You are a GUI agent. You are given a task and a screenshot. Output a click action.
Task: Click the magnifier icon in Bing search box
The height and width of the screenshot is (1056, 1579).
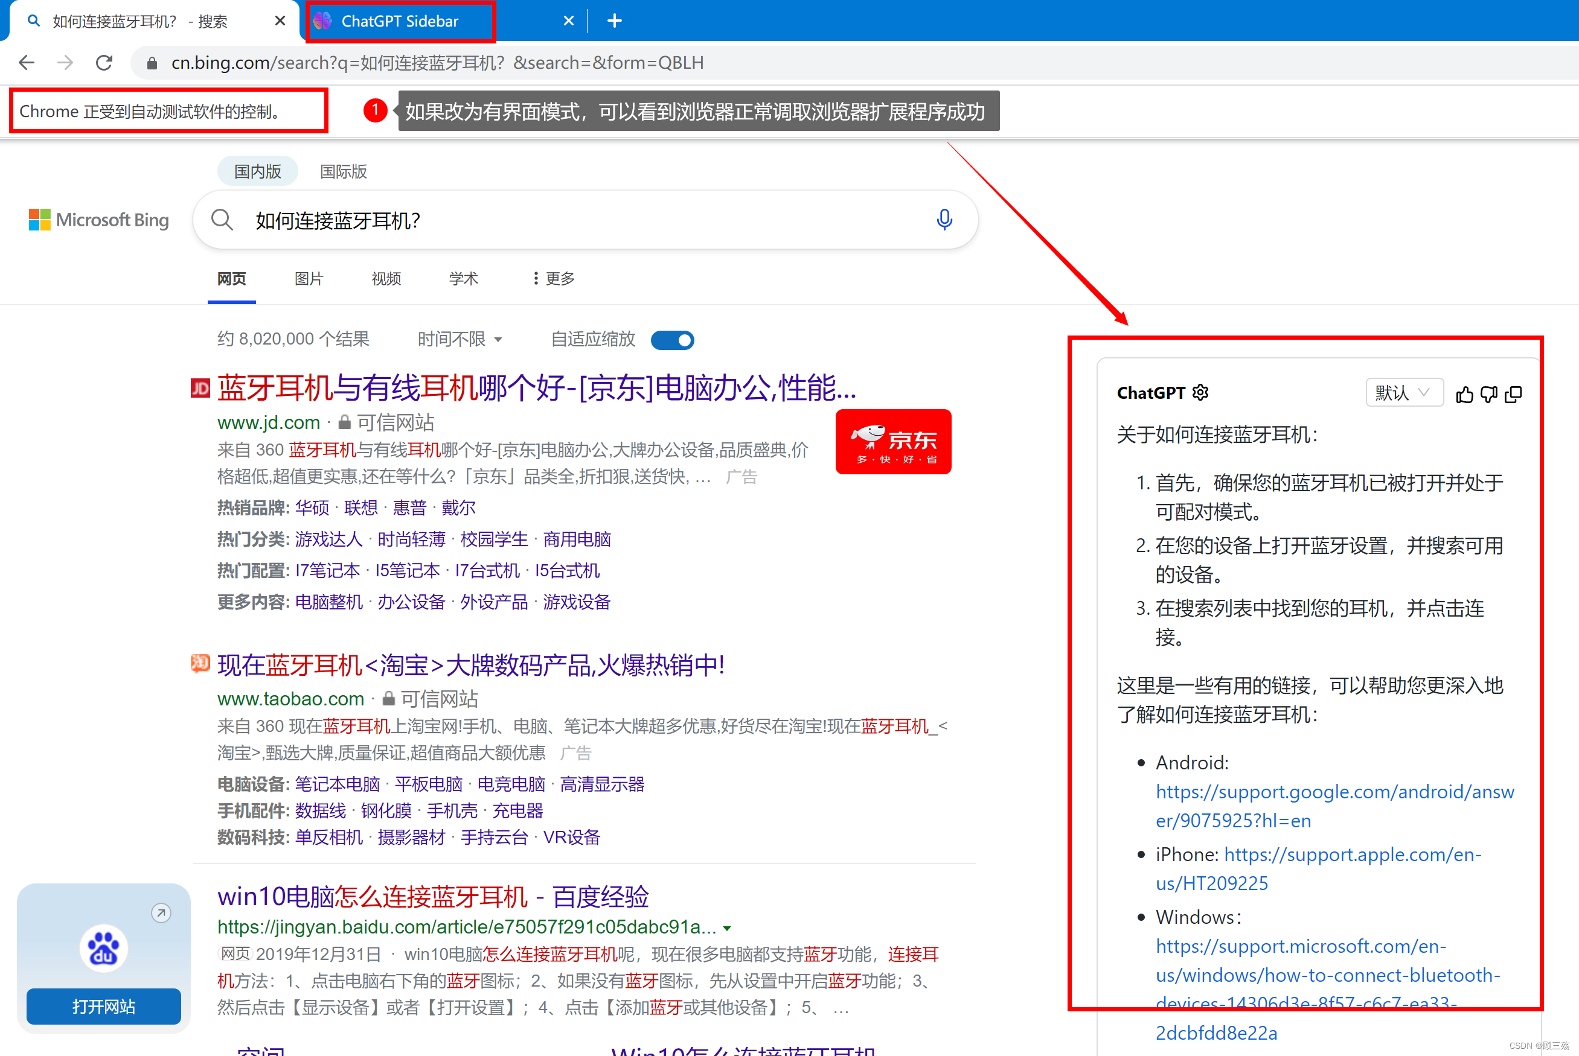(x=222, y=220)
